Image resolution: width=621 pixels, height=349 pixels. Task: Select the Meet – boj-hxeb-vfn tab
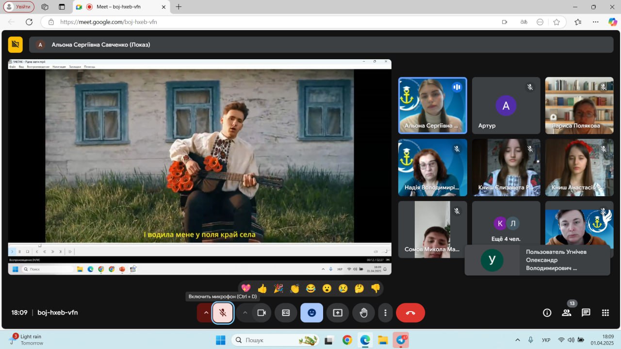click(x=121, y=7)
